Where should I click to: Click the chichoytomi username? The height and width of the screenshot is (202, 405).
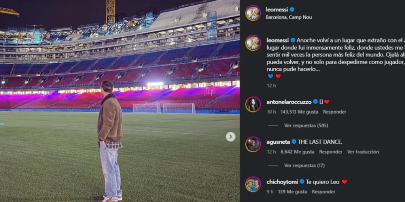pyautogui.click(x=282, y=181)
